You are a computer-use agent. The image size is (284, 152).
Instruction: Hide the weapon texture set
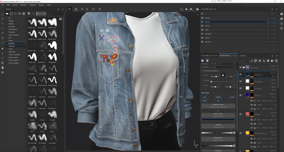[x=202, y=42]
